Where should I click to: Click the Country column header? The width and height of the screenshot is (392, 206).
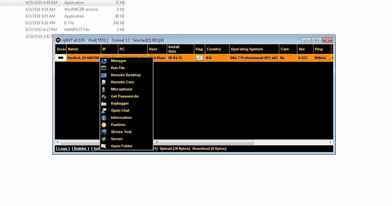click(214, 49)
